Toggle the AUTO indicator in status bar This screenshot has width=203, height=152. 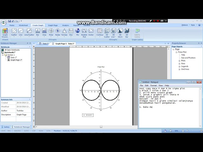tap(26, 131)
